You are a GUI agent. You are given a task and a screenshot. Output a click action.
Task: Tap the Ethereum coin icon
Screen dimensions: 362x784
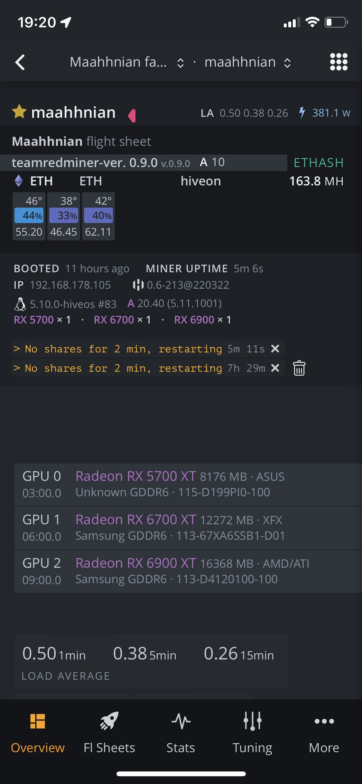pyautogui.click(x=19, y=181)
